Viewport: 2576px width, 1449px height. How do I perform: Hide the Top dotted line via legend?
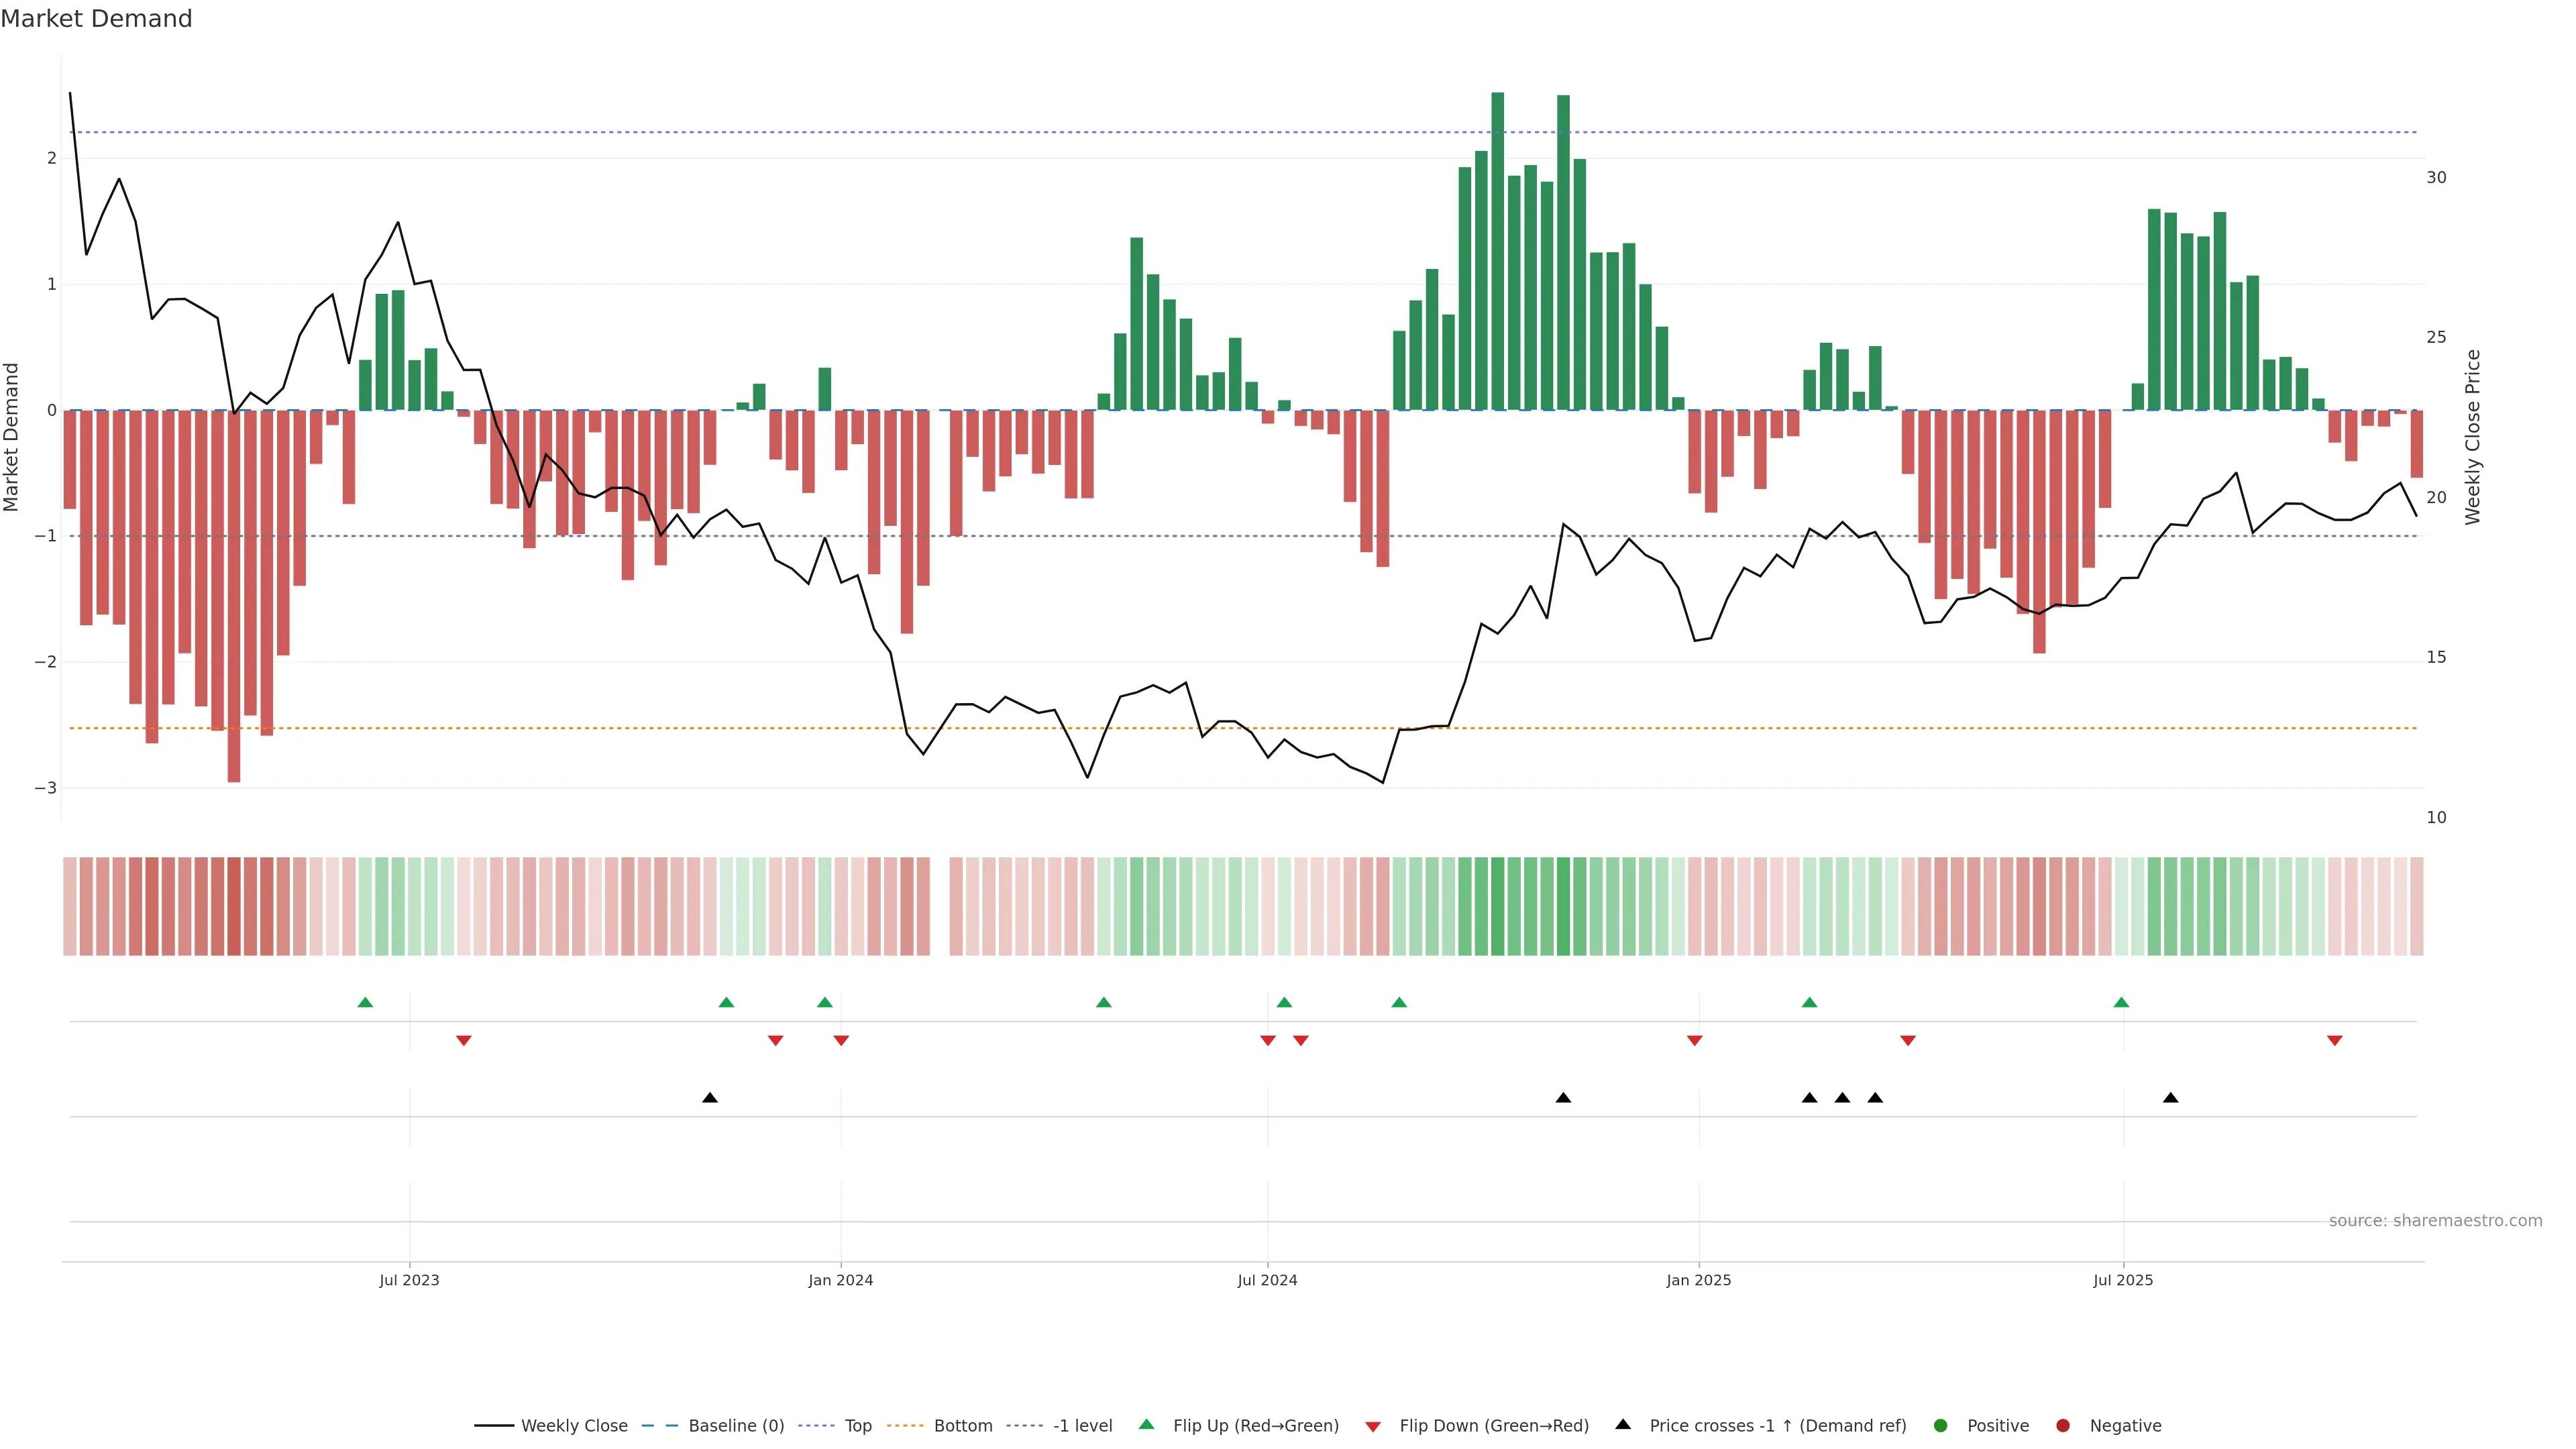coord(857,1426)
